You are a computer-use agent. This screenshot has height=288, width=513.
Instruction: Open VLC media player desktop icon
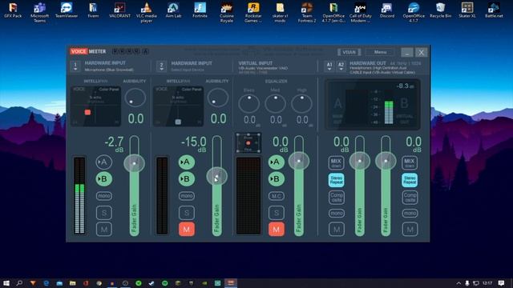146,12
